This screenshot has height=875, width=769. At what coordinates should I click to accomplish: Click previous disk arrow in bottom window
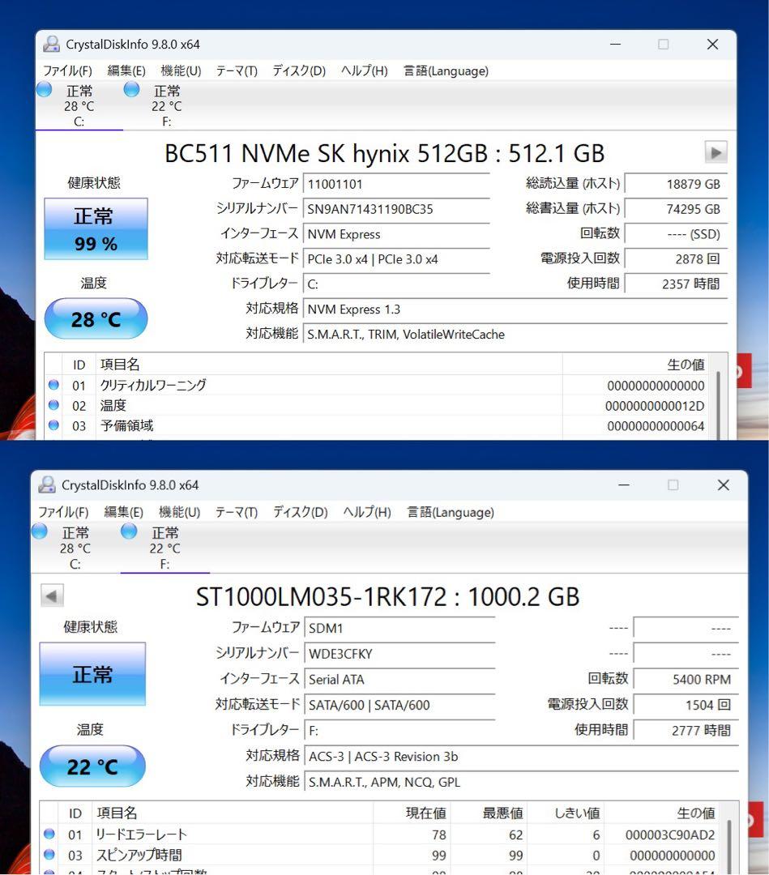click(52, 595)
